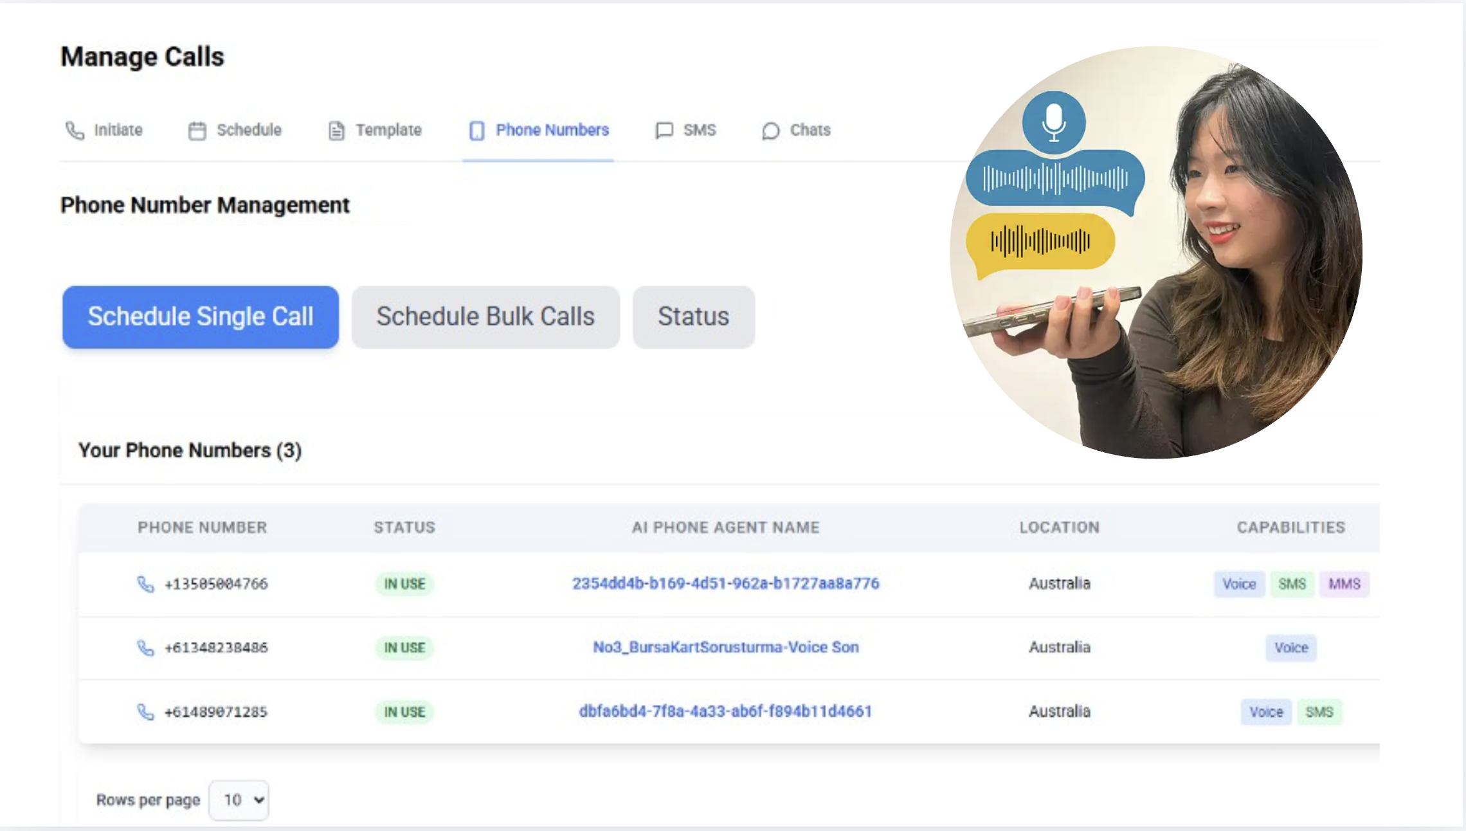Open No3_BursaKartSorusturma-Voice Son agent link
Viewport: 1466px width, 831px height.
point(725,647)
